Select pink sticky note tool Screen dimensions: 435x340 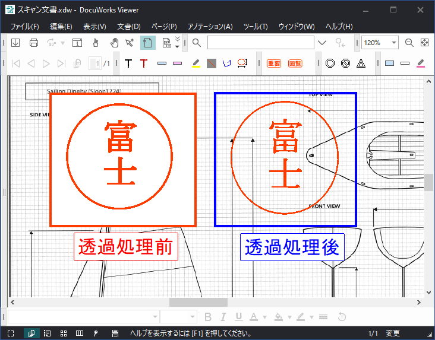(x=177, y=63)
